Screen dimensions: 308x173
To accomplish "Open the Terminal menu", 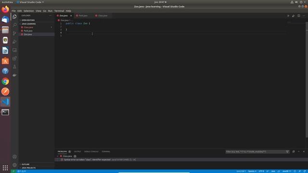I will 59,11.
